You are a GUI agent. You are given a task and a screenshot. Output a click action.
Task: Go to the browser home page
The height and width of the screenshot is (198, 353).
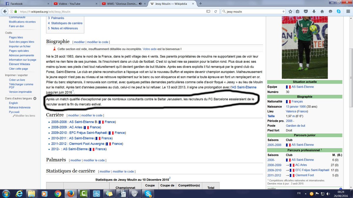coord(322,11)
